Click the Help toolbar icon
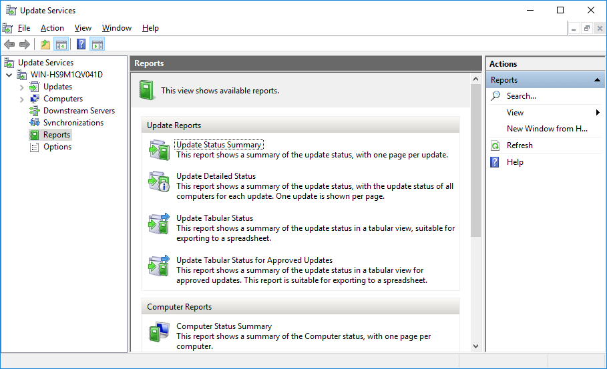Viewport: 607px width, 369px height. click(81, 45)
